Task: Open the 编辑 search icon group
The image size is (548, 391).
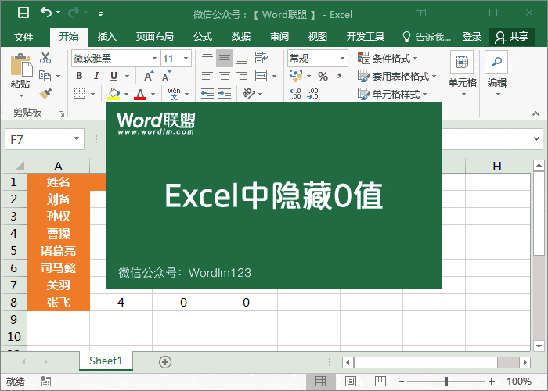Action: point(496,74)
